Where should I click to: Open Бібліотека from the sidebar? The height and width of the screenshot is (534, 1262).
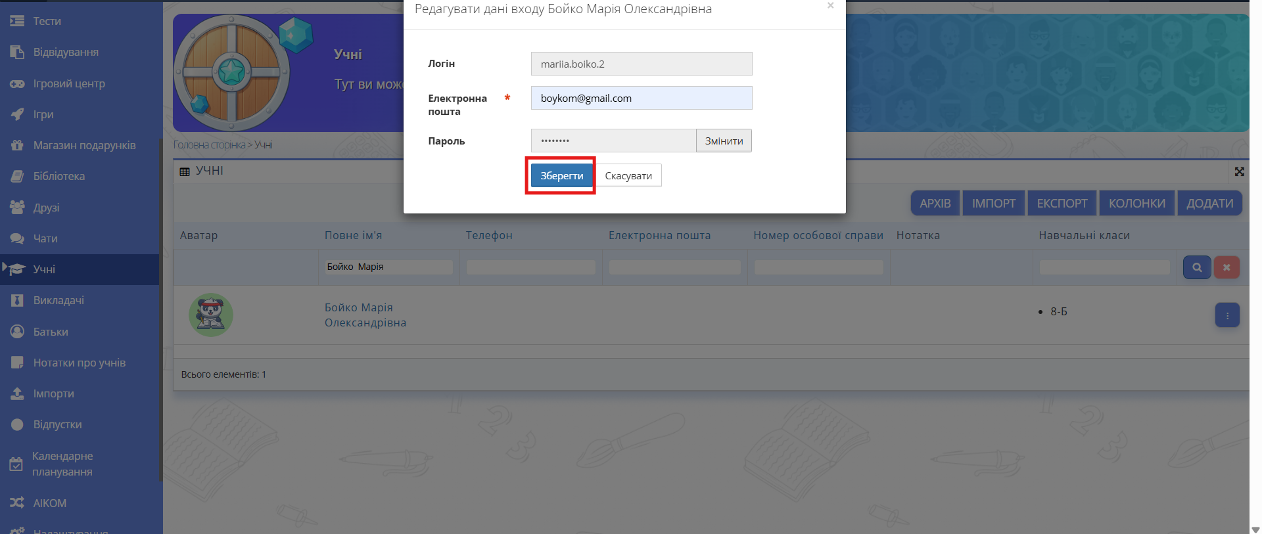coord(58,176)
